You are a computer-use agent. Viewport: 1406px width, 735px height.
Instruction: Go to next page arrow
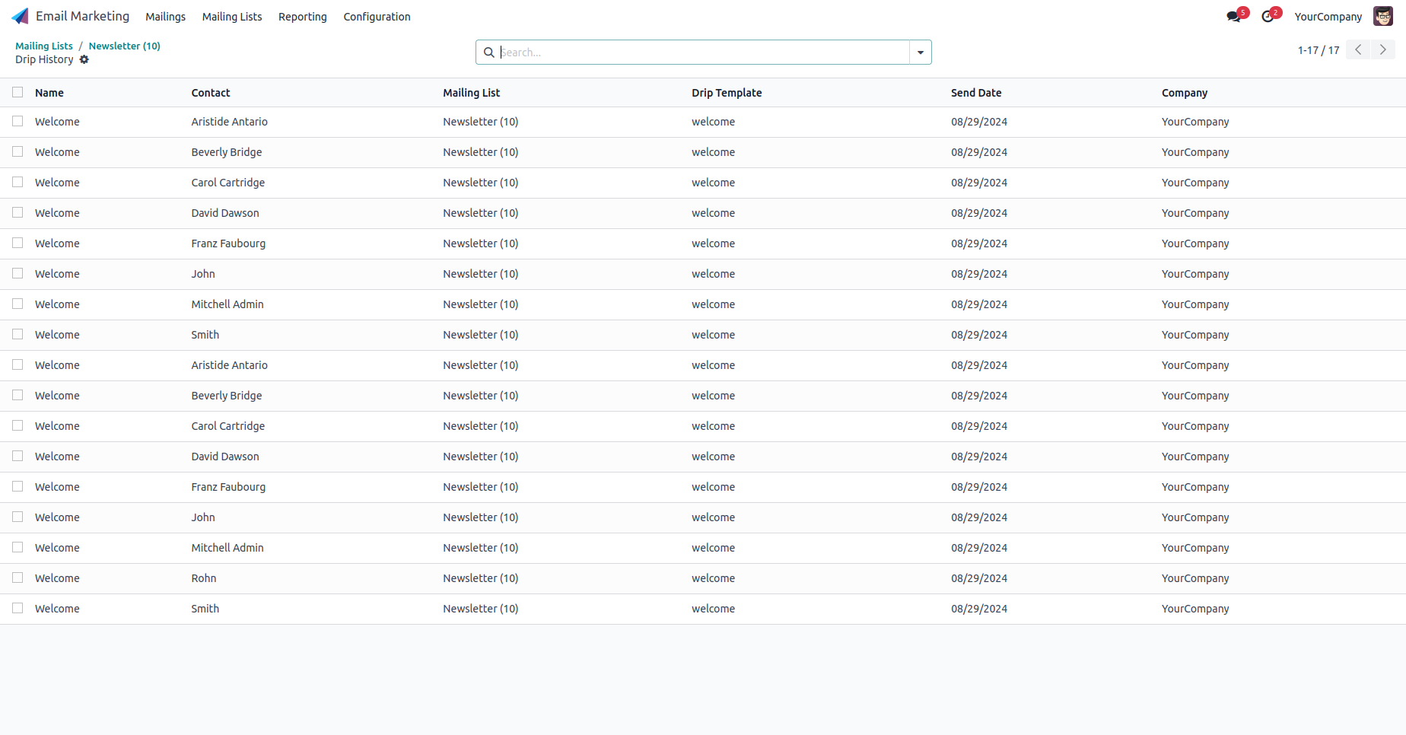pos(1383,49)
